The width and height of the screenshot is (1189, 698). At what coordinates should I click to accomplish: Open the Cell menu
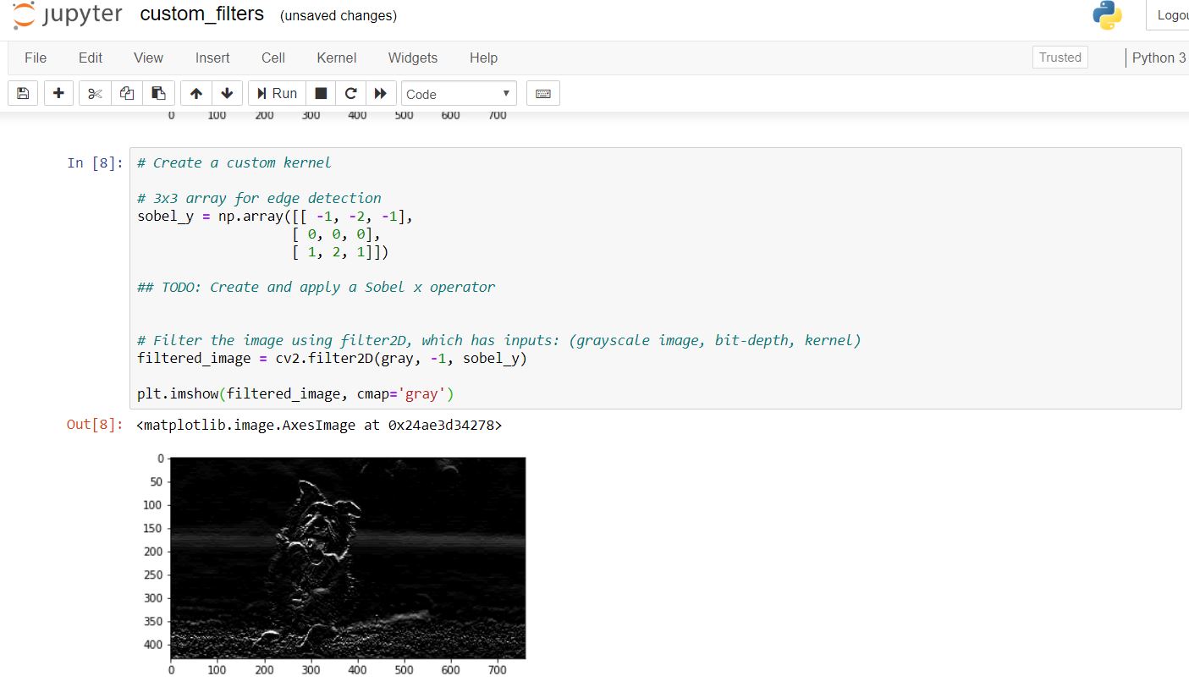coord(273,58)
